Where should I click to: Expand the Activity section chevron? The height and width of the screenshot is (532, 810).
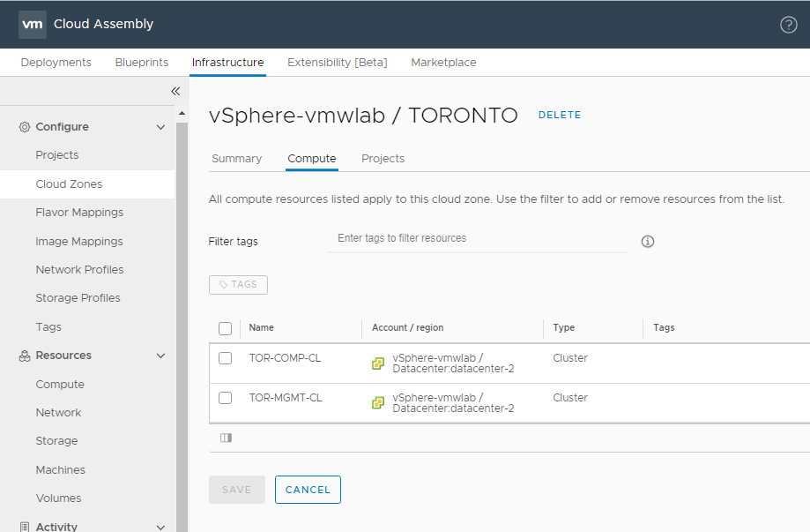point(160,527)
